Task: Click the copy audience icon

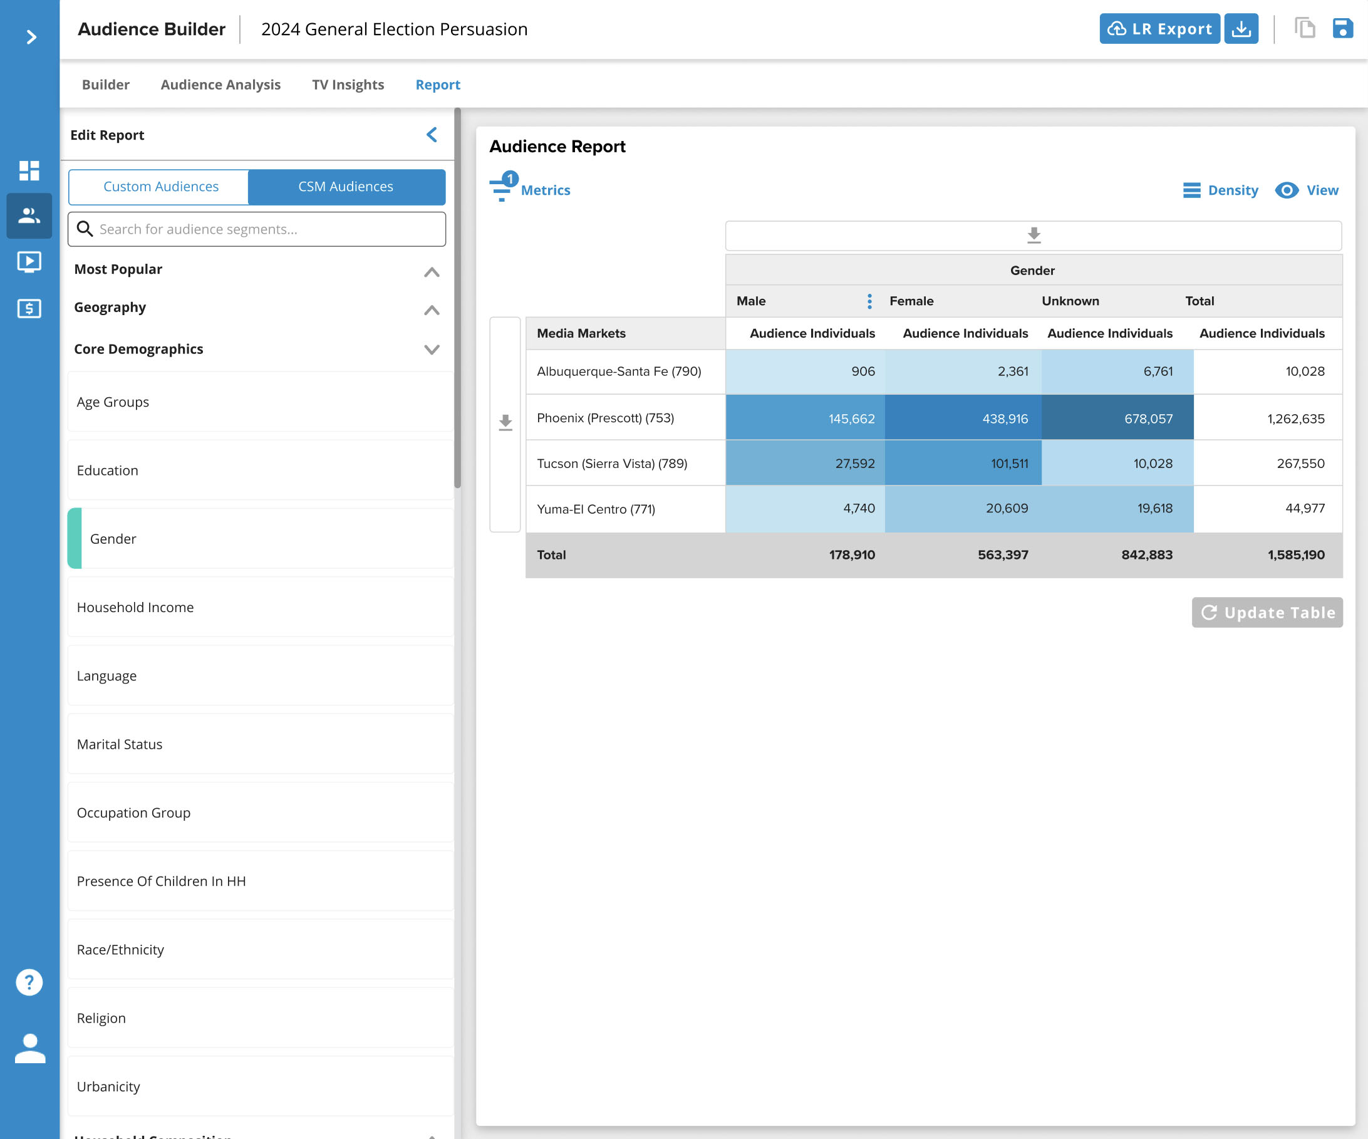Action: click(x=1305, y=29)
